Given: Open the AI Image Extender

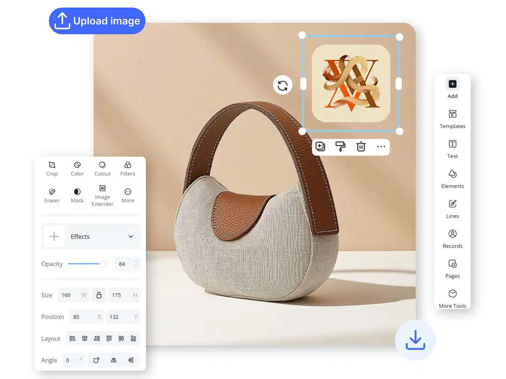Looking at the screenshot, I should (x=102, y=195).
